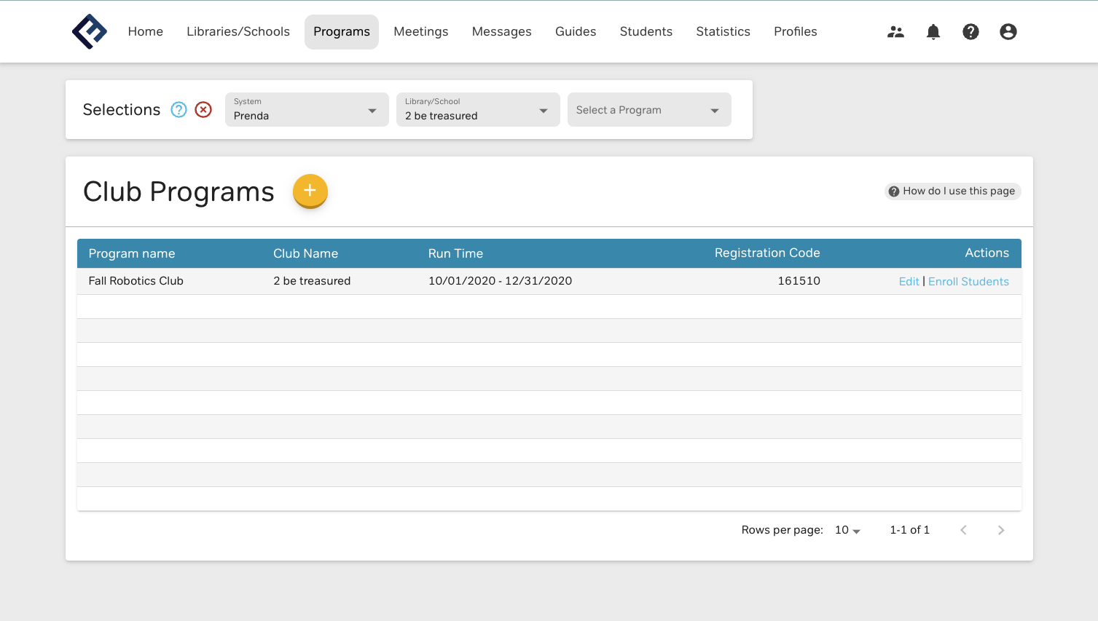This screenshot has height=621, width=1098.
Task: Click the run time 10/01/2020 - 12/31/2020
Action: 501,281
